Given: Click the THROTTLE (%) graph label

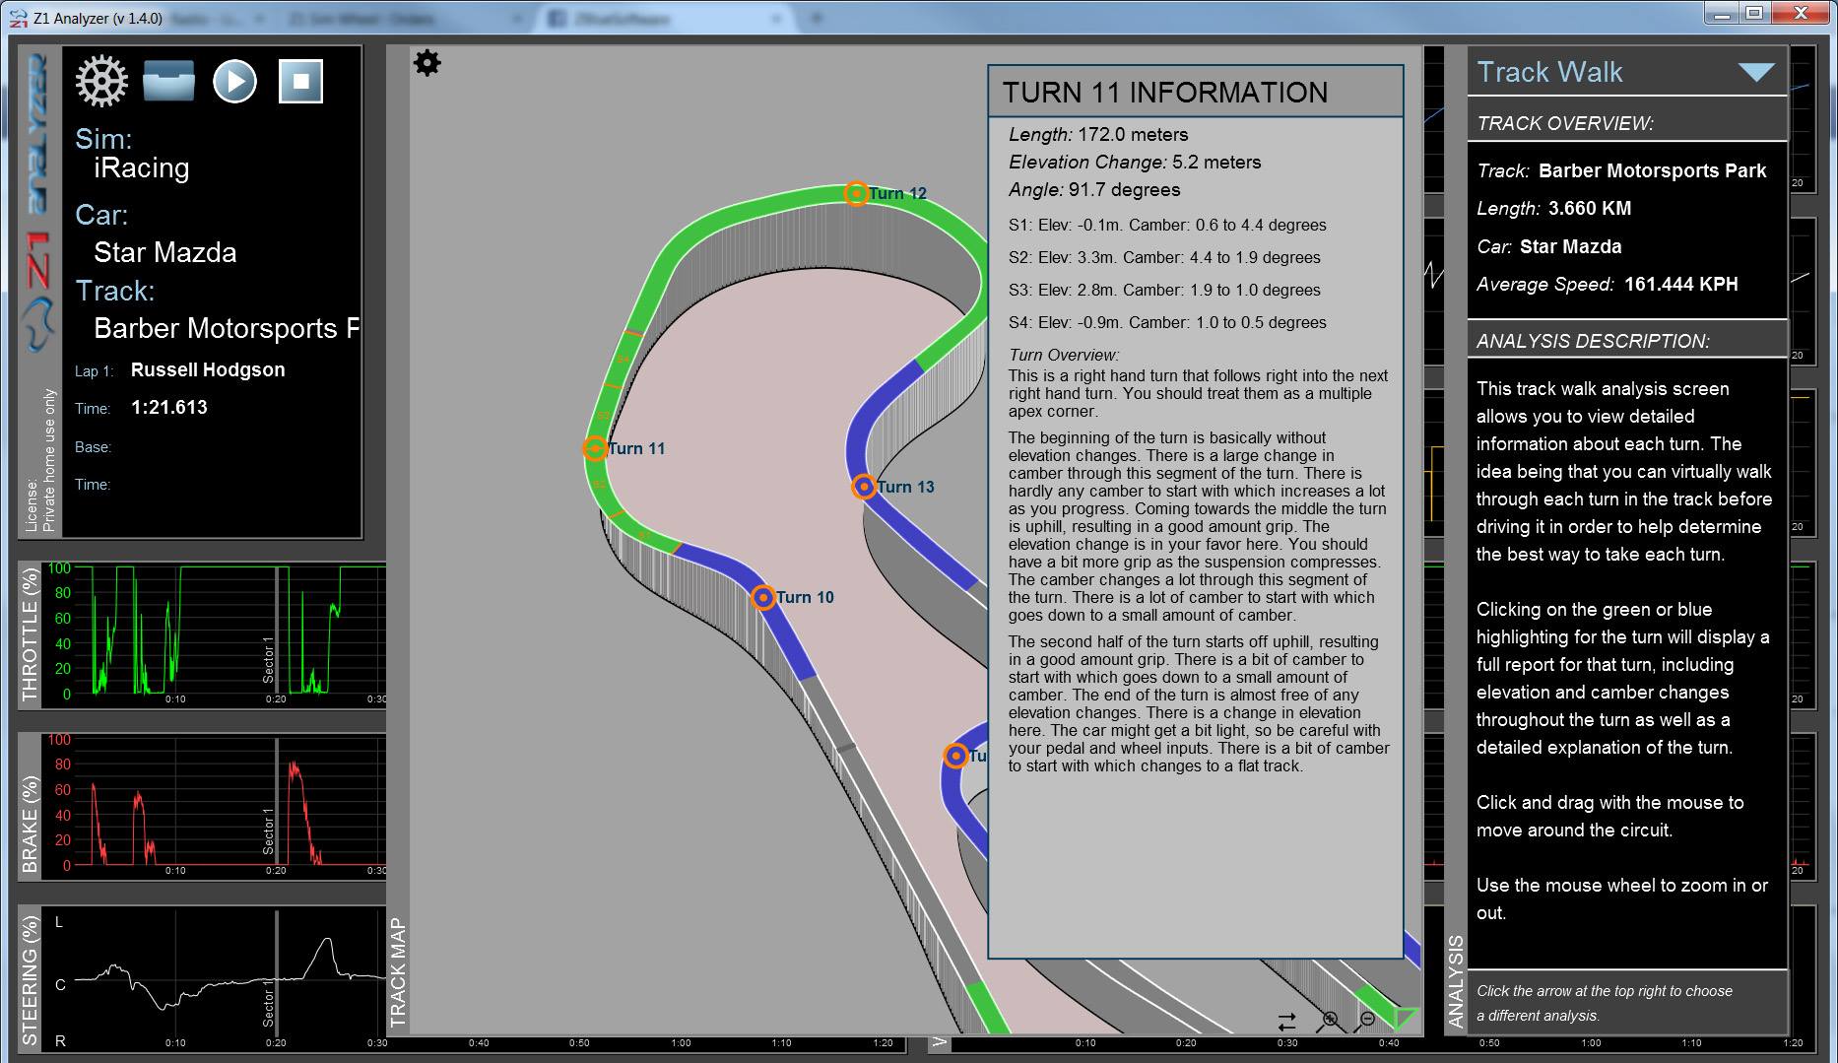Looking at the screenshot, I should [x=30, y=633].
